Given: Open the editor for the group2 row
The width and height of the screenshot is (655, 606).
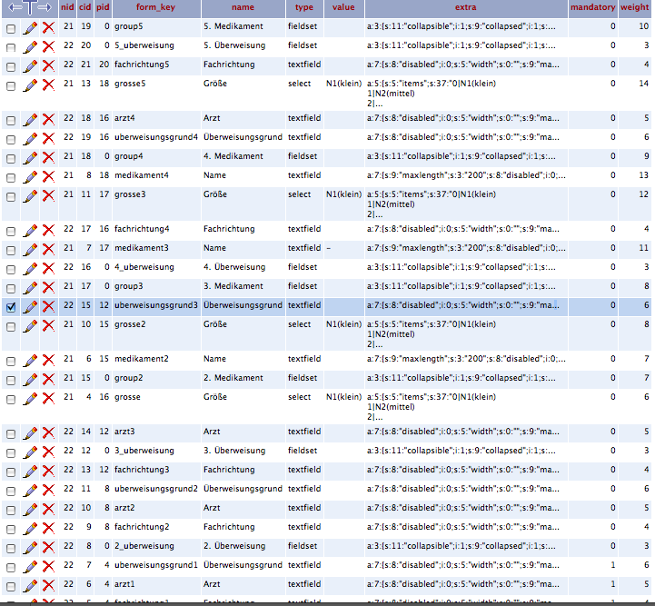Looking at the screenshot, I should pos(30,378).
